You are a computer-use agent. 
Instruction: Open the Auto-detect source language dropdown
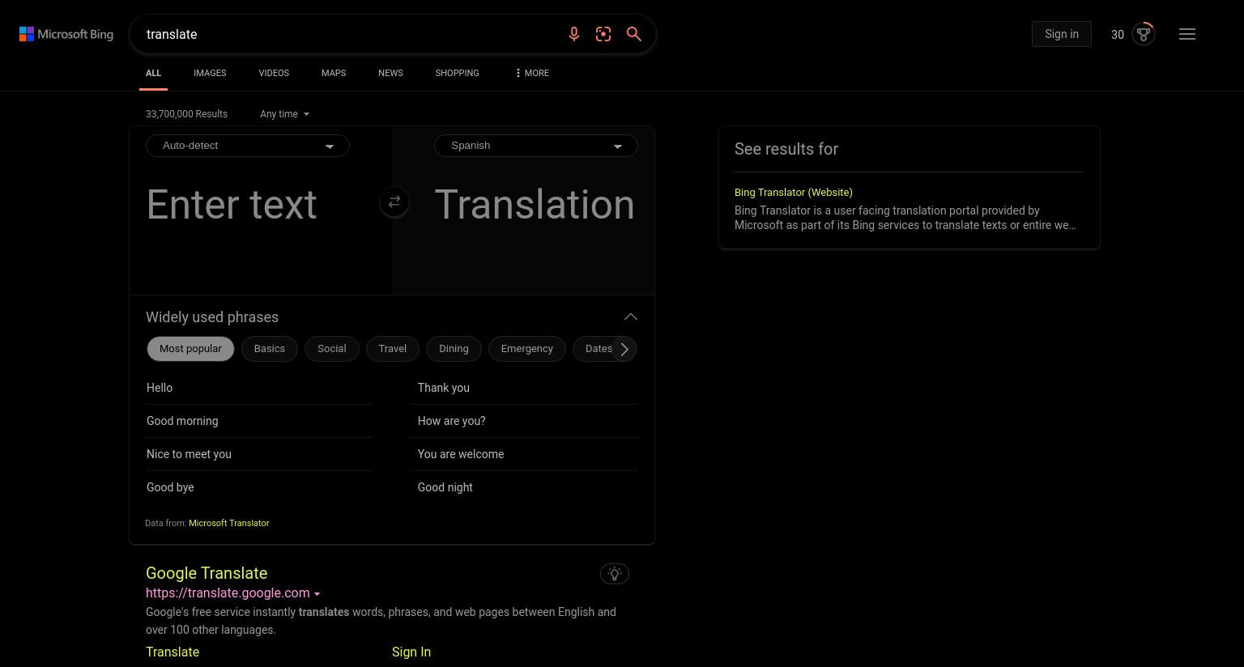[248, 146]
